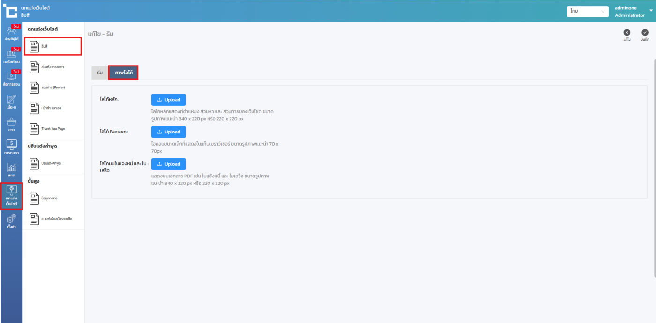The image size is (656, 323).
Task: Click the สื่อการสอน (teaching media) sidebar icon
Action: (x=11, y=79)
